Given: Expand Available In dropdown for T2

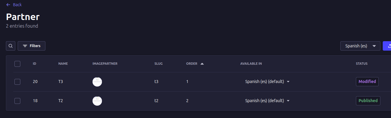Looking at the screenshot, I should coord(288,101).
